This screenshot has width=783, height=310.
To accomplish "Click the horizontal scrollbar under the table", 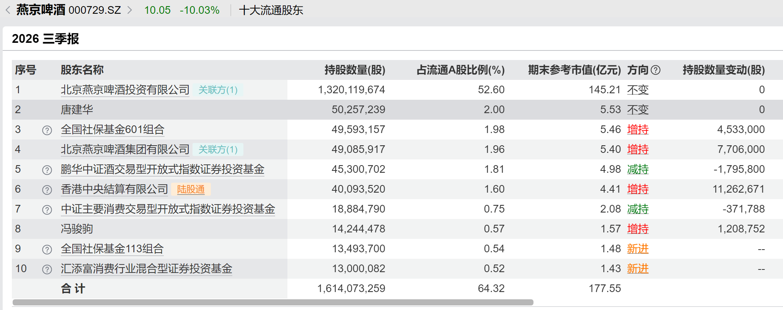I will point(273,302).
